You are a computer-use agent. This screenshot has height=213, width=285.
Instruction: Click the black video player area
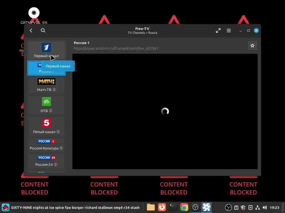pyautogui.click(x=165, y=111)
